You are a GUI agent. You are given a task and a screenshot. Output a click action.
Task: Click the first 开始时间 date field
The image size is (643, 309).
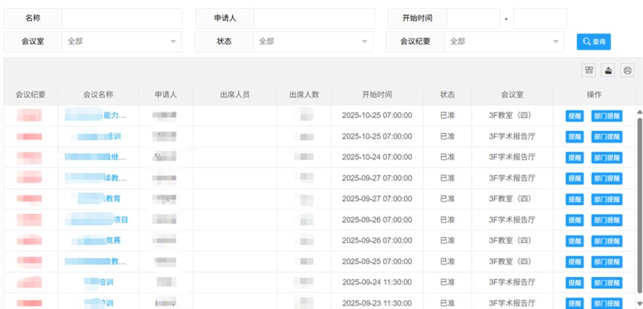473,18
